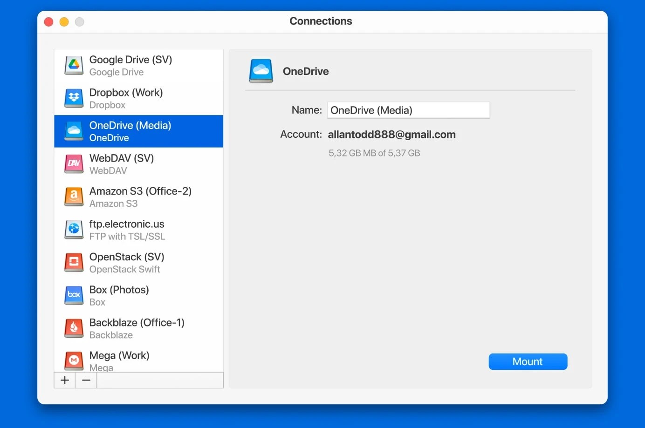Click the Box service icon
Image resolution: width=645 pixels, height=428 pixels.
(73, 295)
